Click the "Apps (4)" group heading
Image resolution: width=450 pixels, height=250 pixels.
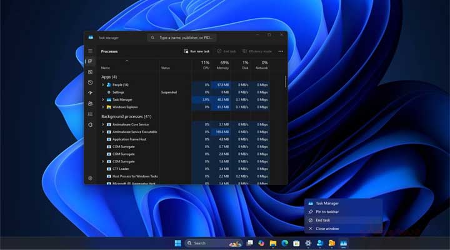[x=109, y=77]
